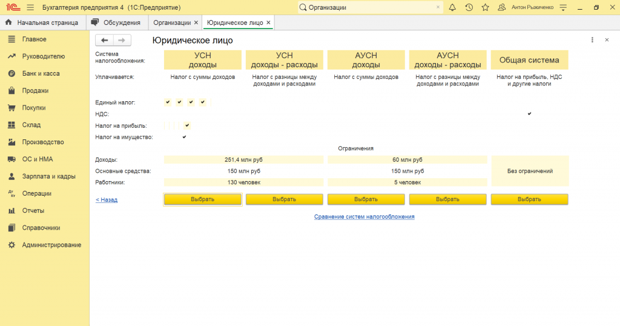Toggle the НДС checkmark for Общая система

point(529,114)
